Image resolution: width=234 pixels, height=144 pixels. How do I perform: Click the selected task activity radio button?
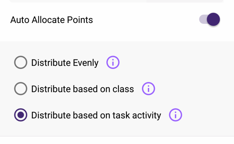pos(21,115)
